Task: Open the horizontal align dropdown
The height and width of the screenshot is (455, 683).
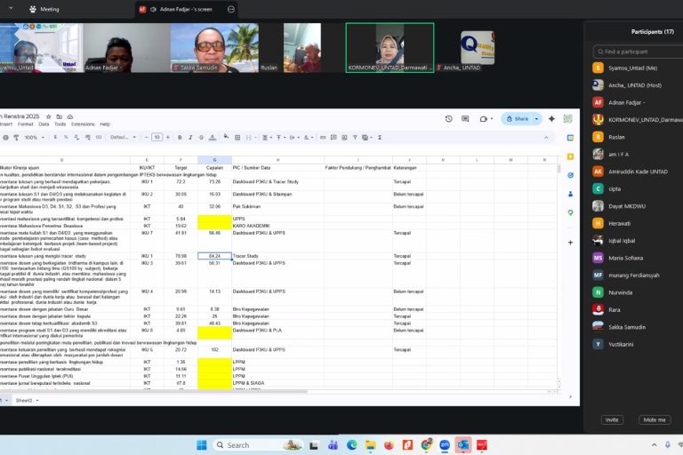Action: tap(265, 138)
